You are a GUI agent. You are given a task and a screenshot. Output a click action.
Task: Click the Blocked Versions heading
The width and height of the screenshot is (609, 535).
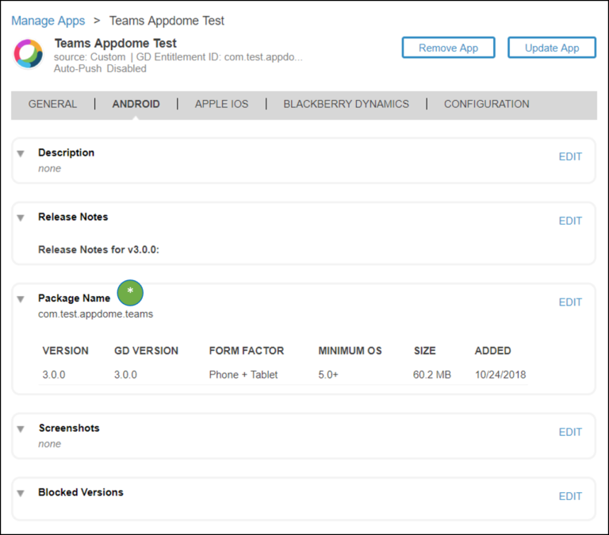point(81,492)
